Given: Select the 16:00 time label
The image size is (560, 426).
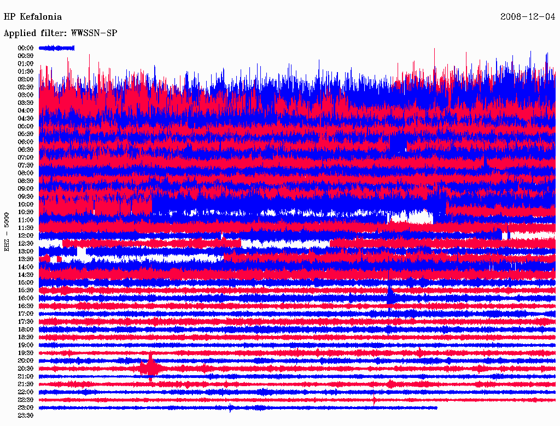Looking at the screenshot, I should (x=26, y=299).
